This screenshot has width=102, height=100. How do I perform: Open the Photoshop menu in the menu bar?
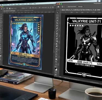coord(5,5)
